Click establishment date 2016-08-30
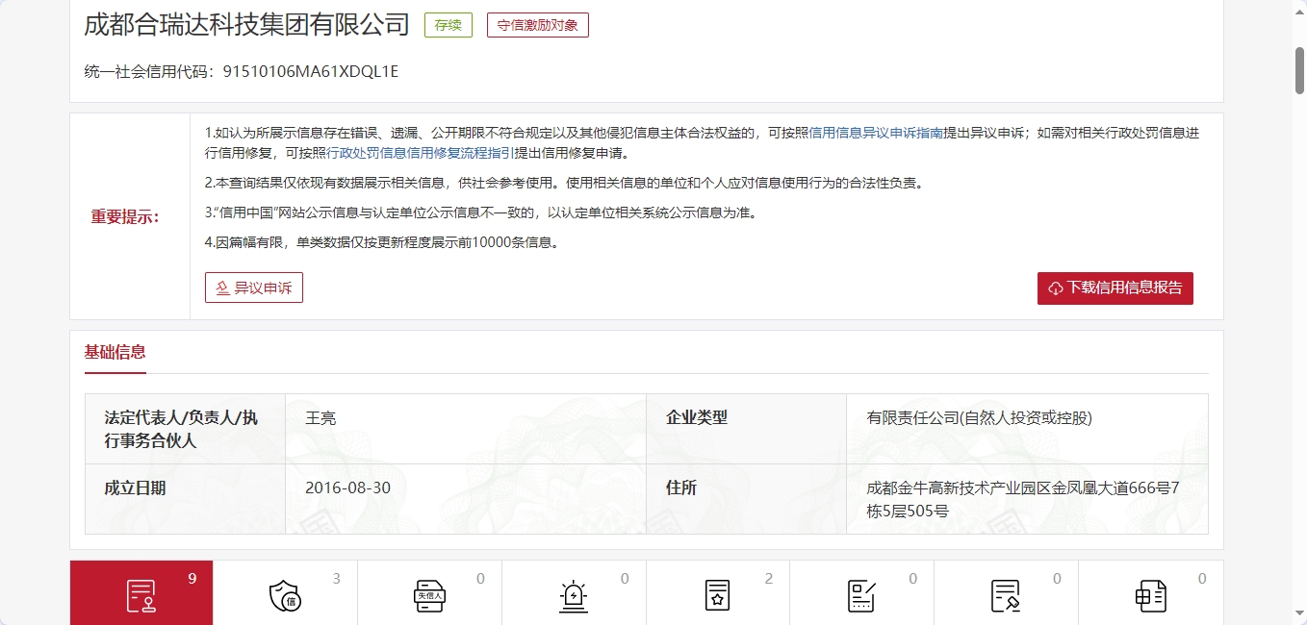1307x625 pixels. tap(348, 487)
